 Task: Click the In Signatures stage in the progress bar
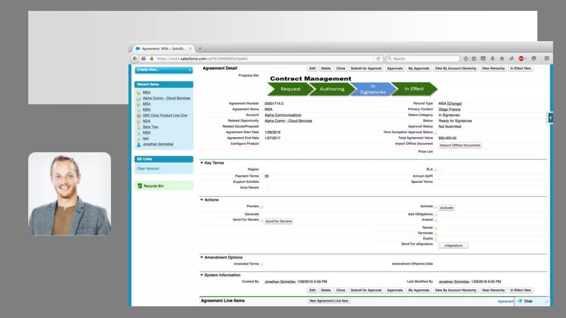tap(373, 89)
